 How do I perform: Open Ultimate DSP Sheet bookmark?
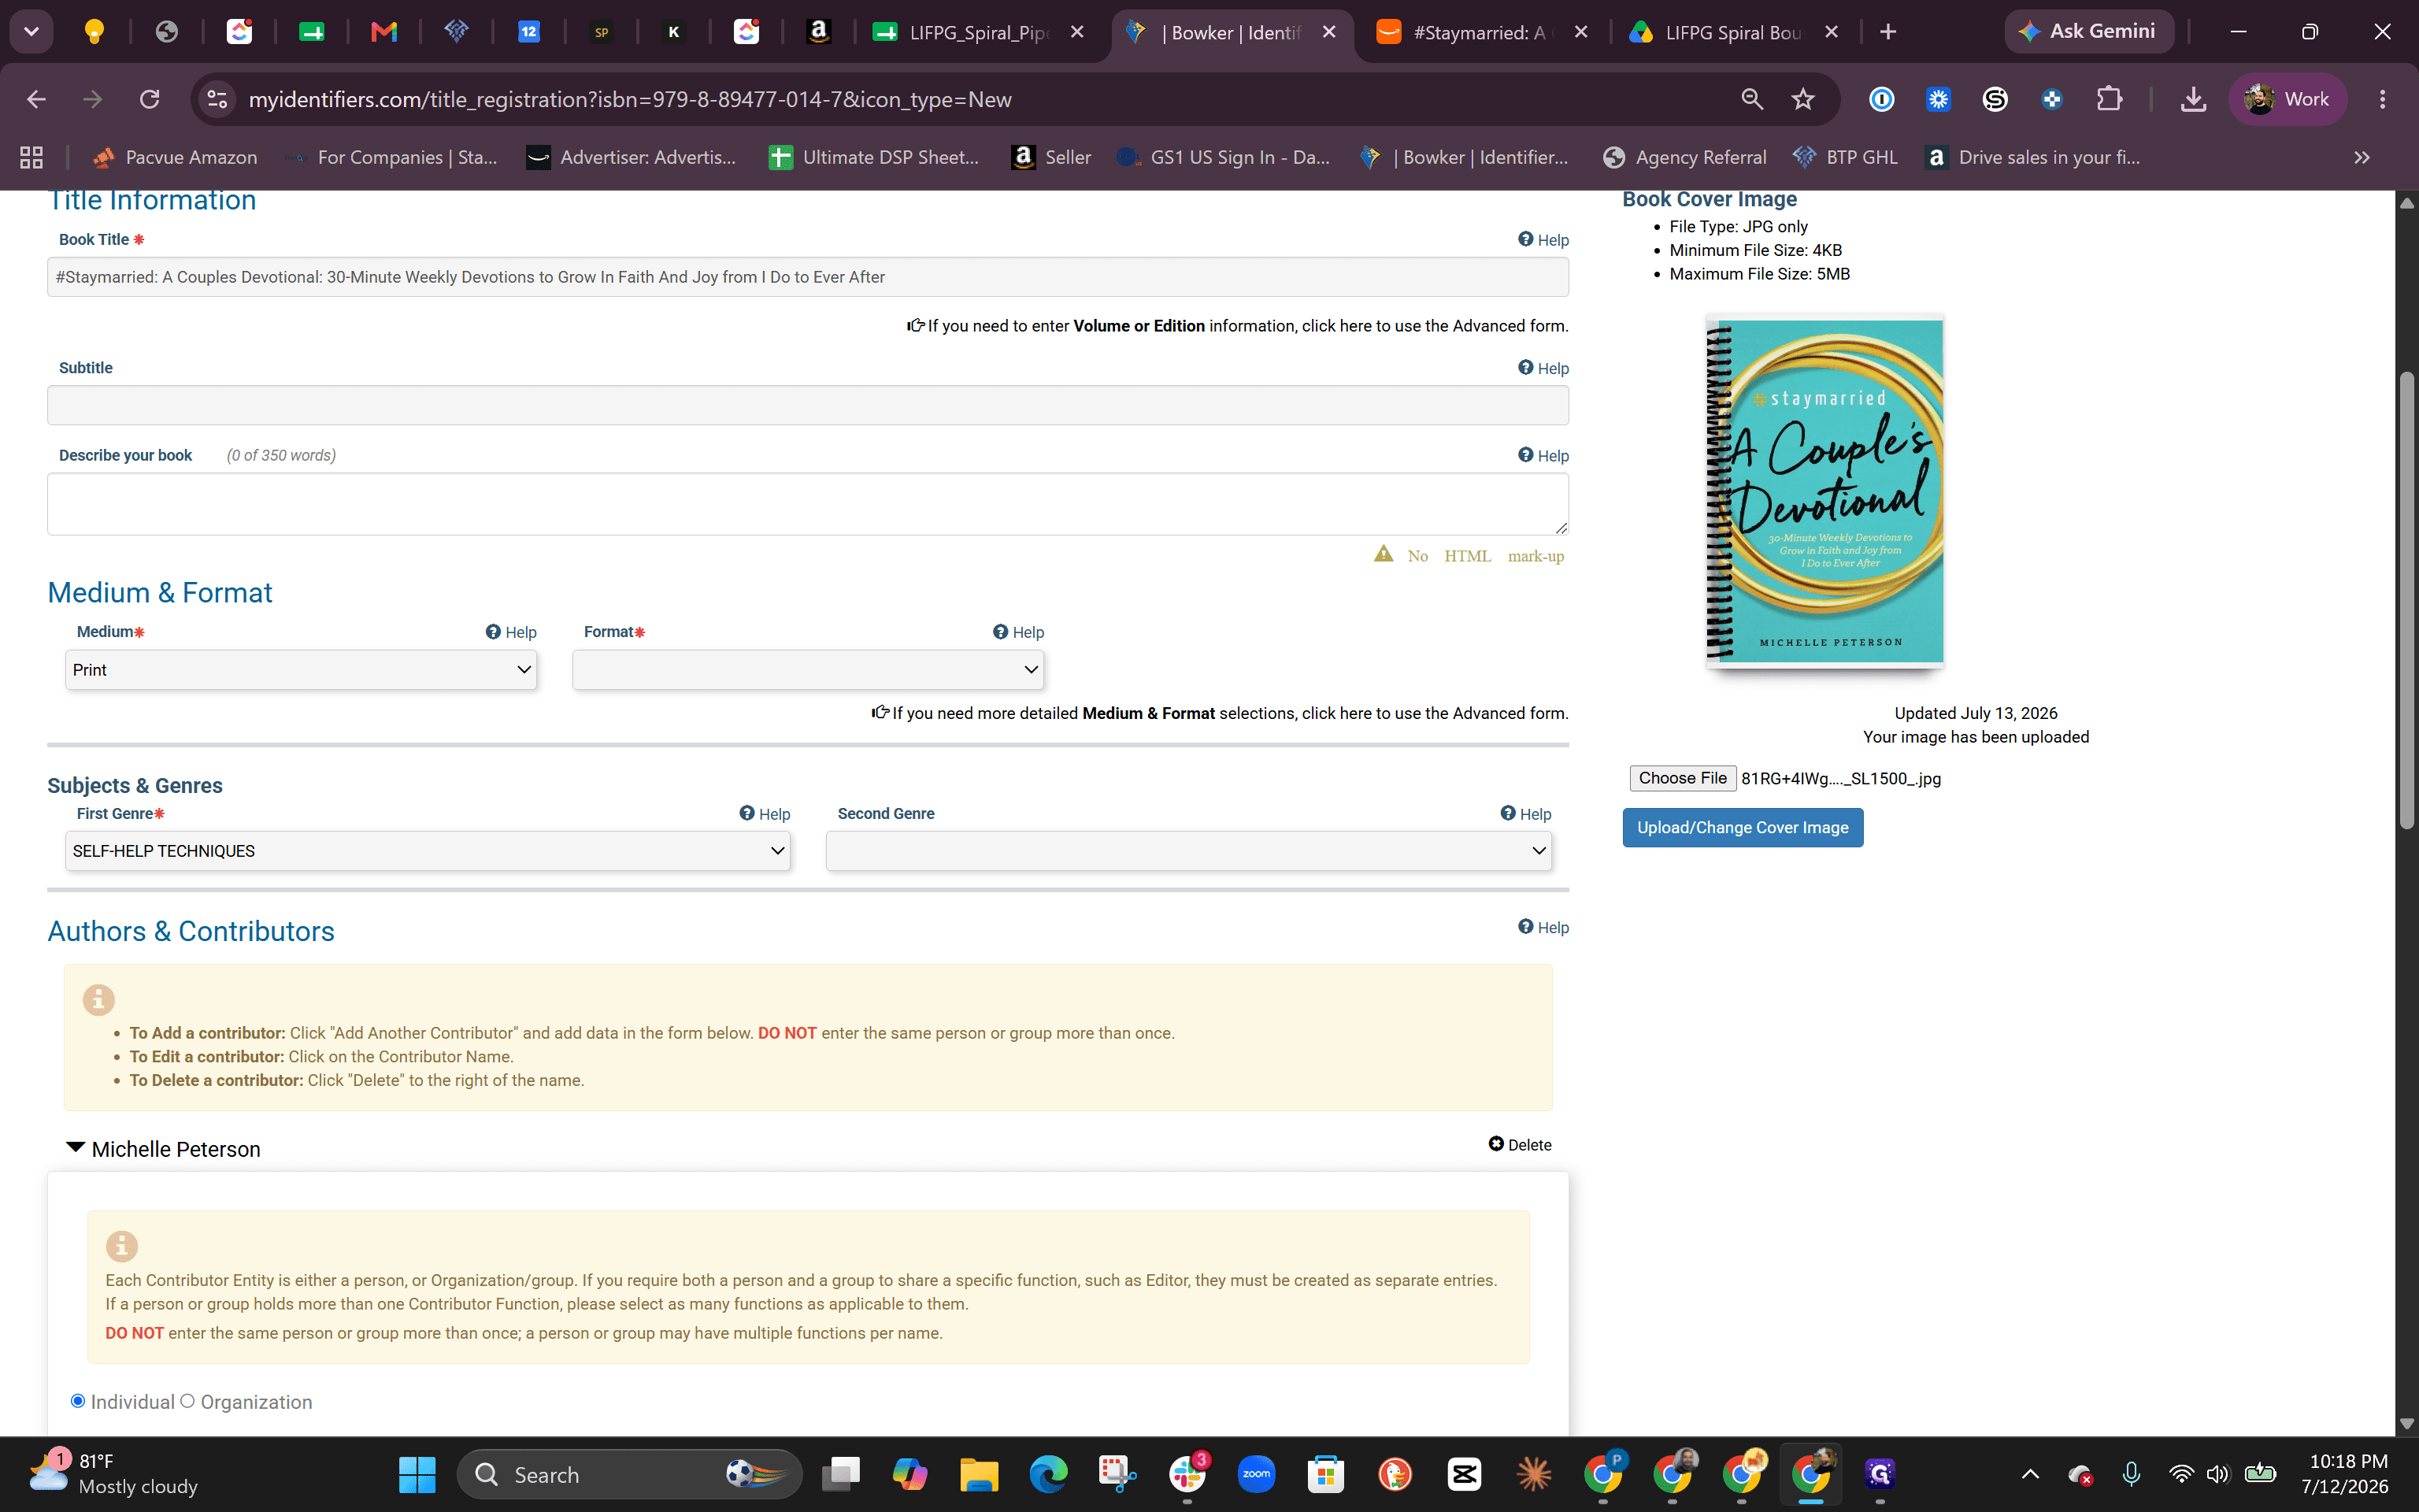875,157
